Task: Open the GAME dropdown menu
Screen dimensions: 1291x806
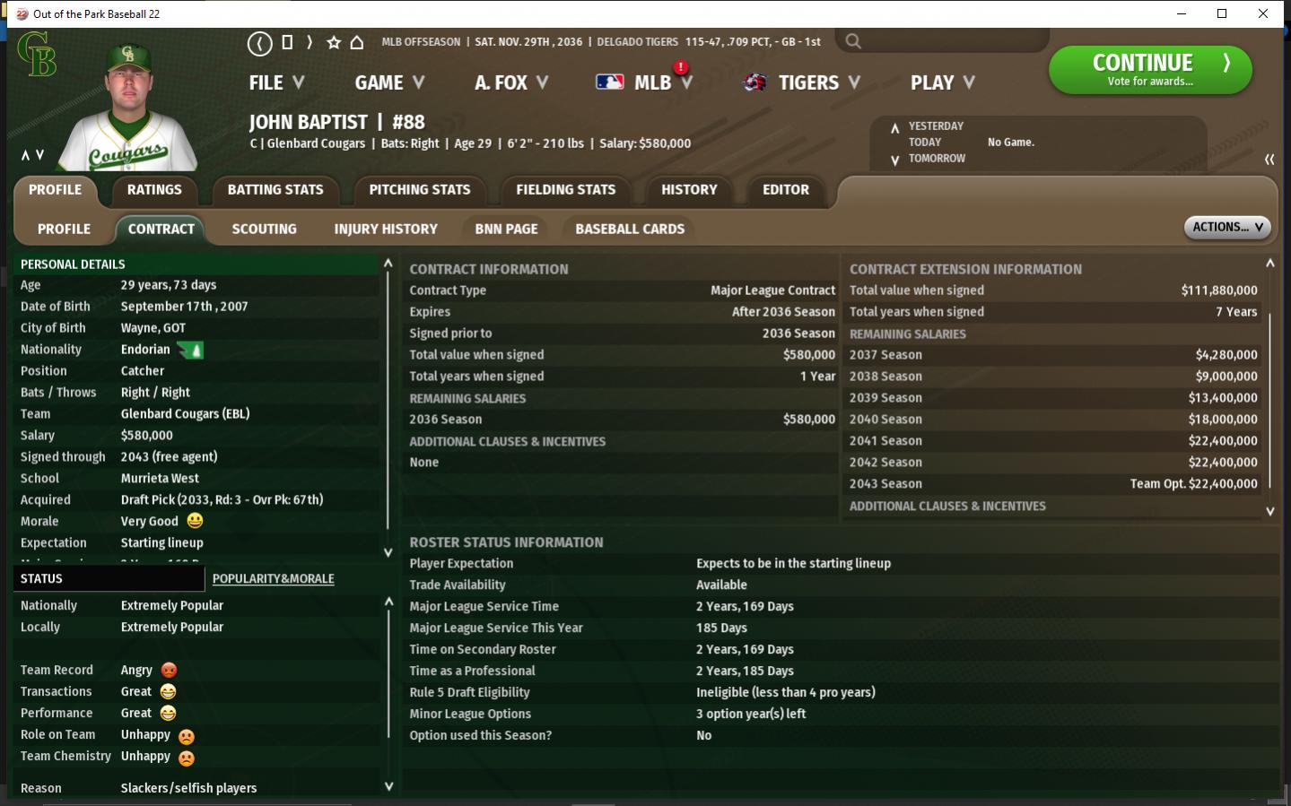Action: pyautogui.click(x=389, y=82)
